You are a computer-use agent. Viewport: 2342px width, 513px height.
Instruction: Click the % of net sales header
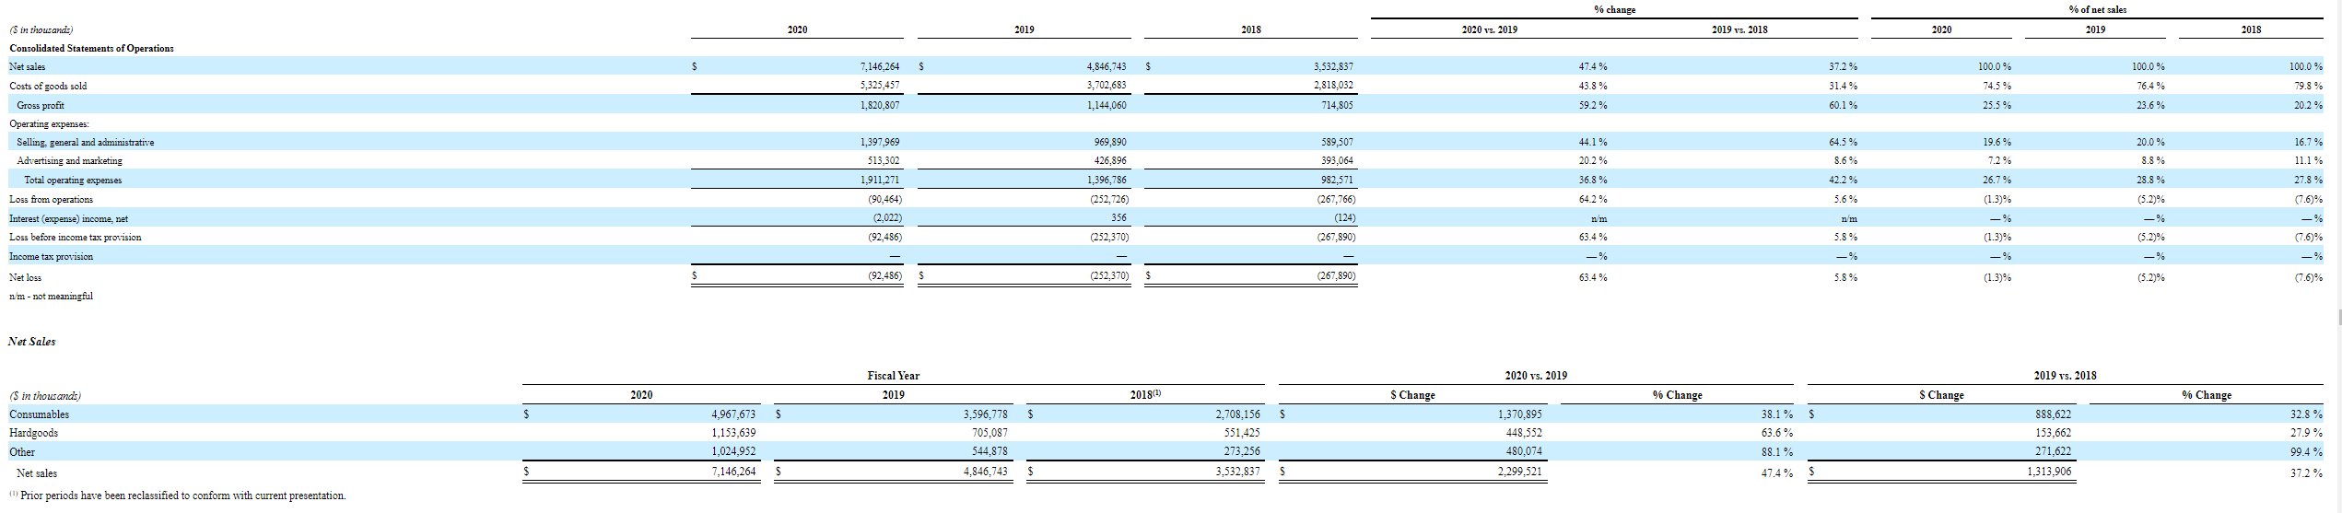coord(2098,9)
